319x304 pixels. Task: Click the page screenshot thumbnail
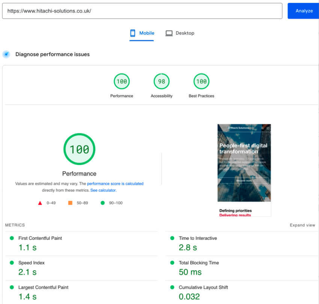point(244,170)
